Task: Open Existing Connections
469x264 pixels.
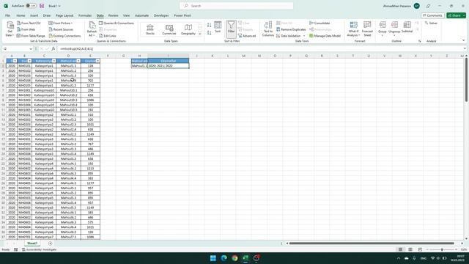Action: pos(64,36)
